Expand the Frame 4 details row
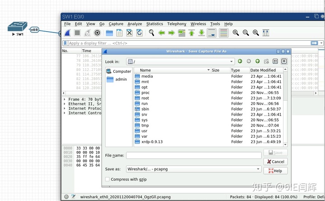Image resolution: width=325 pixels, height=201 pixels. point(65,99)
